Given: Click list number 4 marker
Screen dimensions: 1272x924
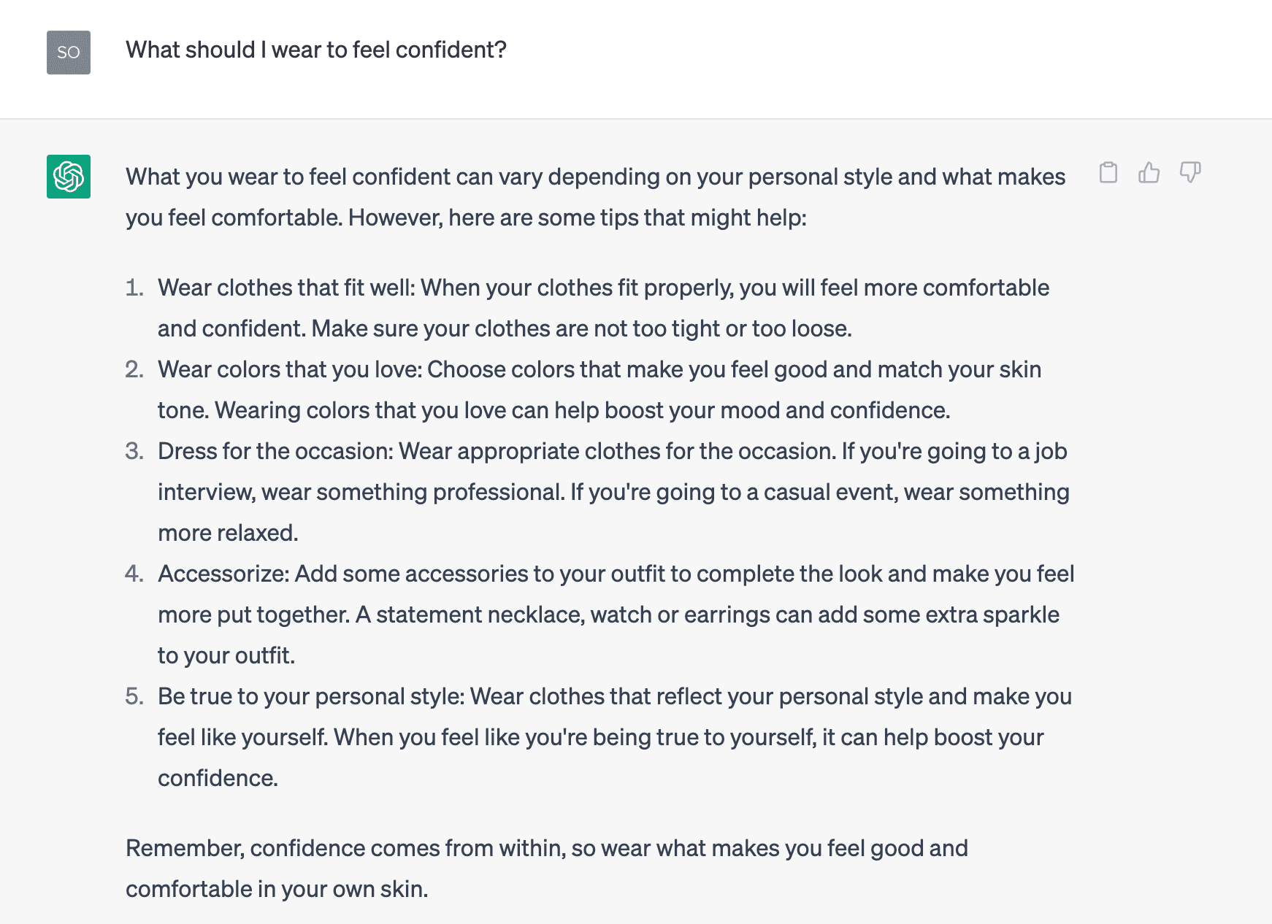Looking at the screenshot, I should click(134, 574).
